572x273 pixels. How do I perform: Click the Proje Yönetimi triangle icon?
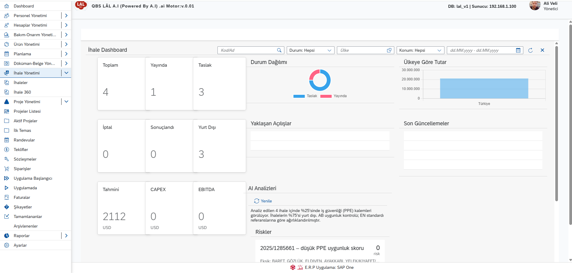(7, 102)
